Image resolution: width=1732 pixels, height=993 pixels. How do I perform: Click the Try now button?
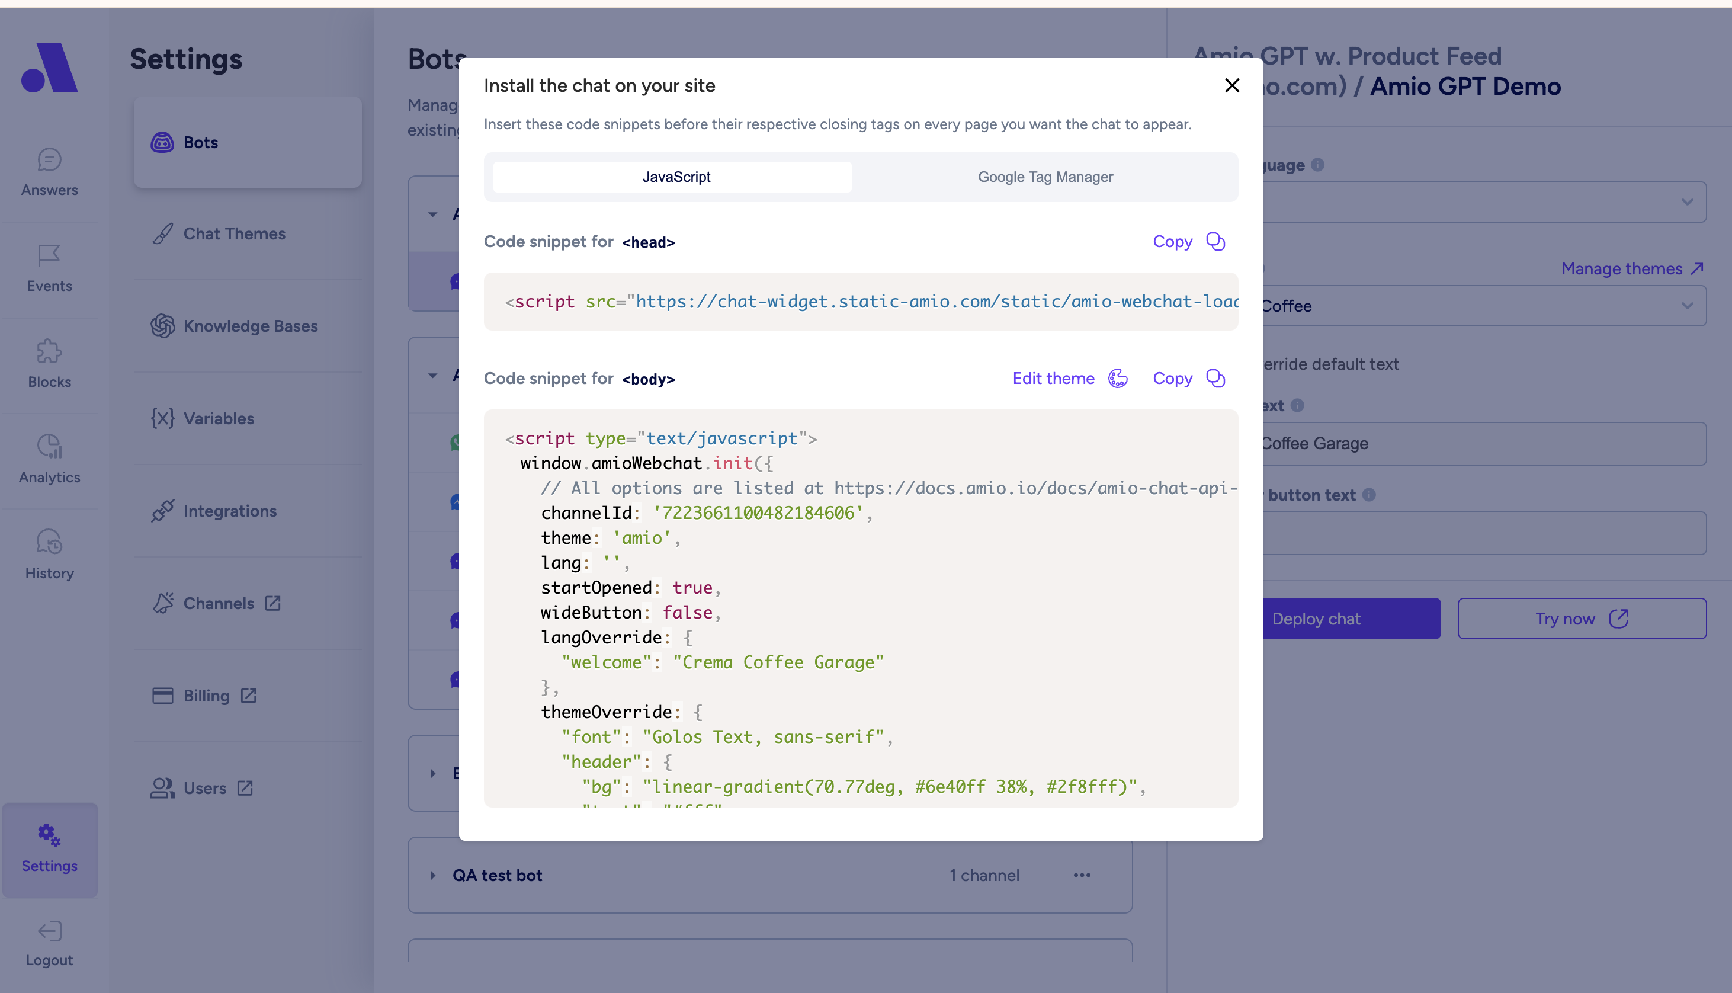click(1582, 619)
